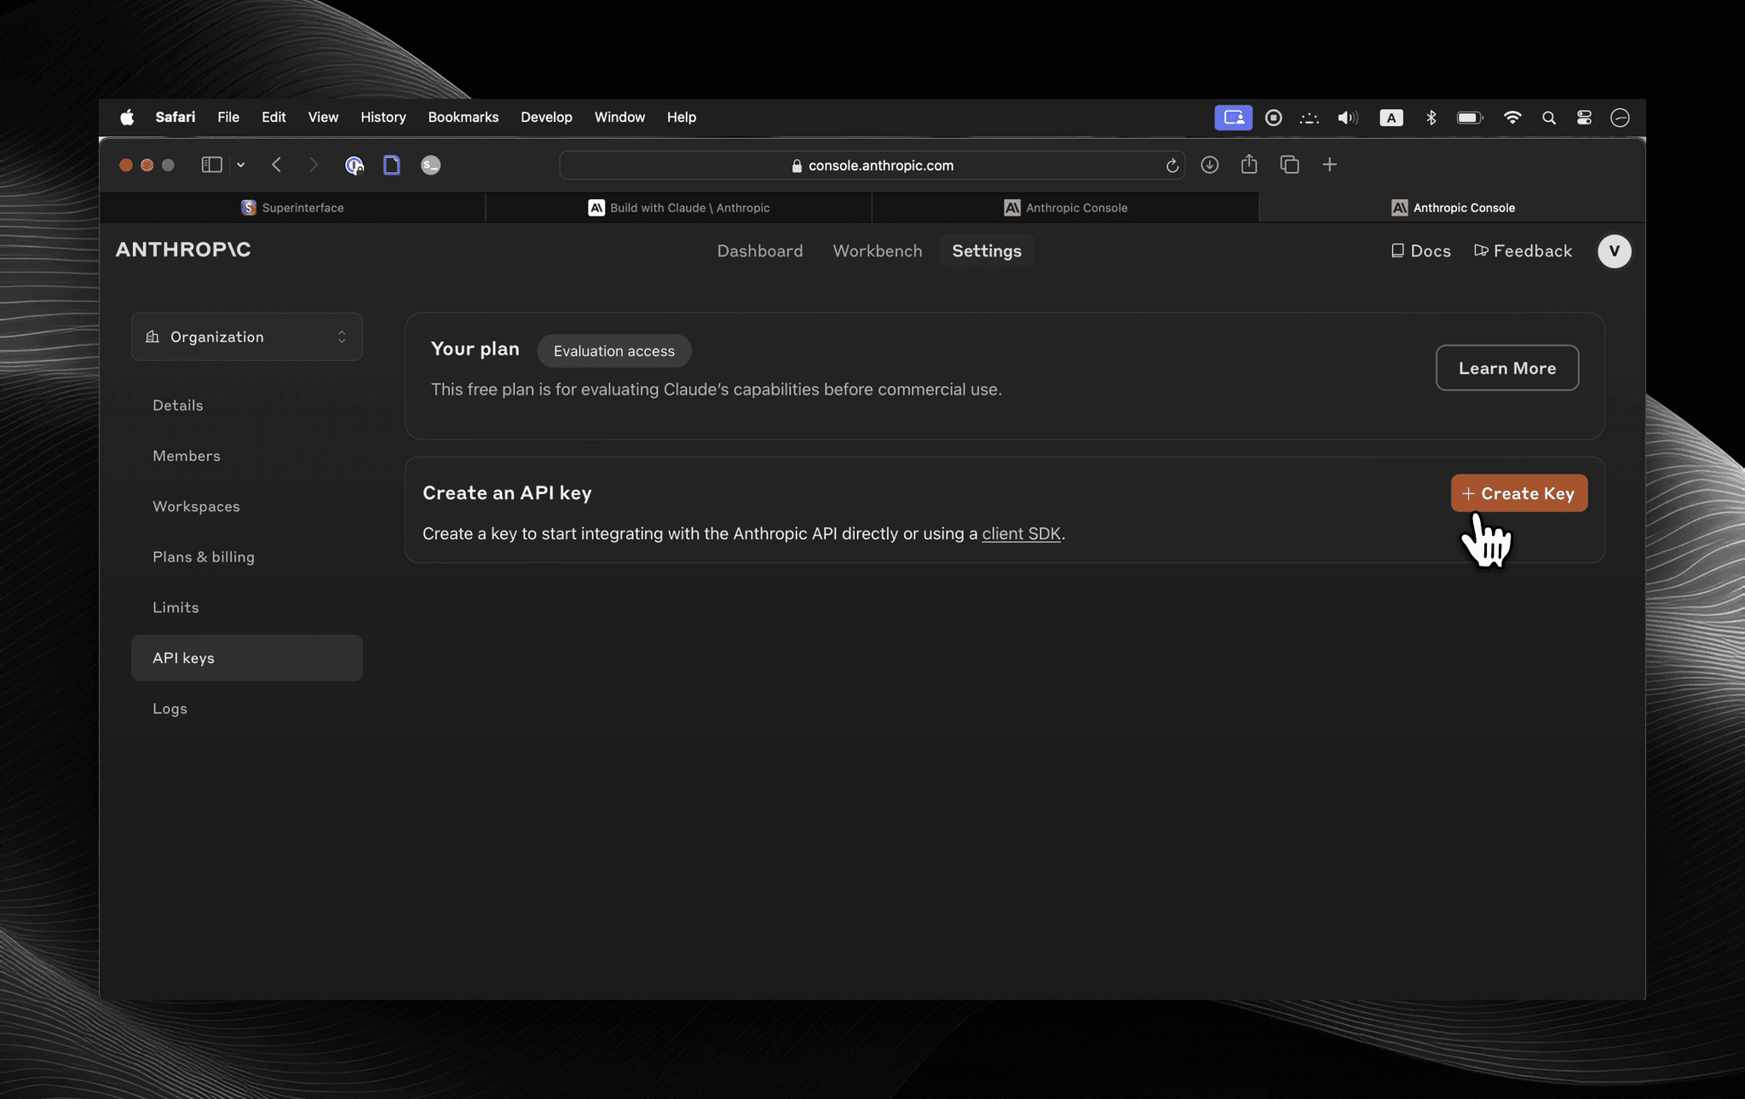This screenshot has width=1745, height=1099.
Task: Open Spotlight search from the menu bar
Action: [1549, 118]
